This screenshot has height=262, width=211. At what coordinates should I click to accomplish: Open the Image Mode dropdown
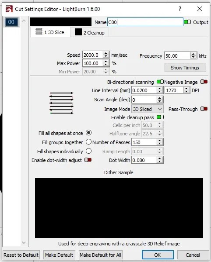click(x=148, y=109)
